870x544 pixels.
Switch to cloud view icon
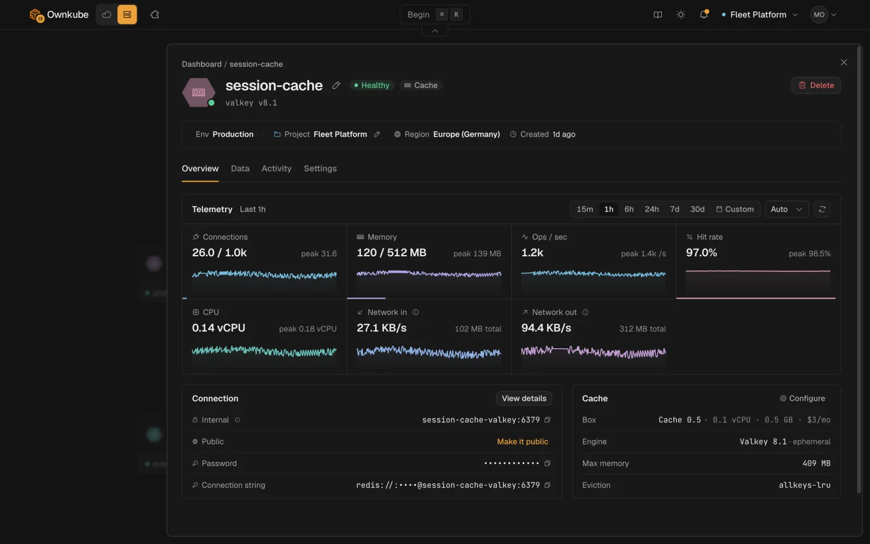tap(107, 15)
